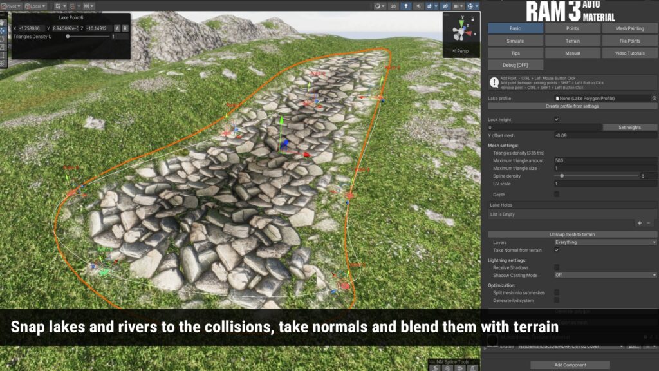Viewport: 659px width, 371px height.
Task: Open the Shadow Casting Mode dropdown
Action: 605,275
